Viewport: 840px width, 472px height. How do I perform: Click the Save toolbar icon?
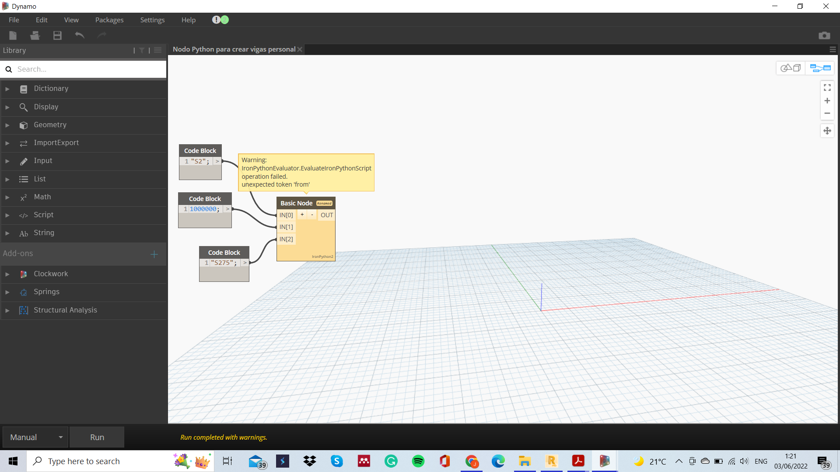(57, 35)
